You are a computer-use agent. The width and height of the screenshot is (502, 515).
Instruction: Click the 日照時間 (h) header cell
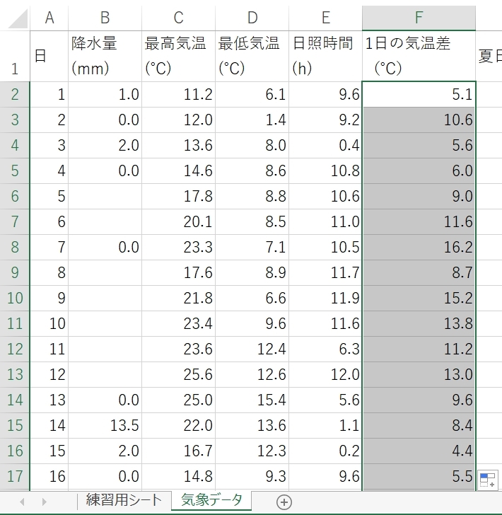tap(325, 56)
